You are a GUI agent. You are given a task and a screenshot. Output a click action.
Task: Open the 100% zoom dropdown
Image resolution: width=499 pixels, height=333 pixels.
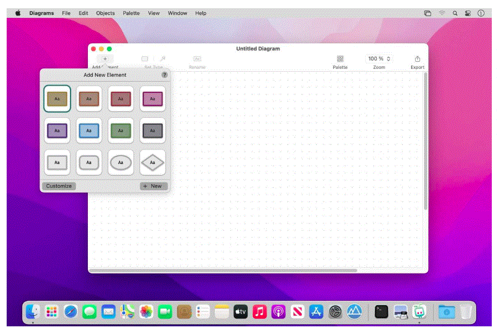(379, 59)
